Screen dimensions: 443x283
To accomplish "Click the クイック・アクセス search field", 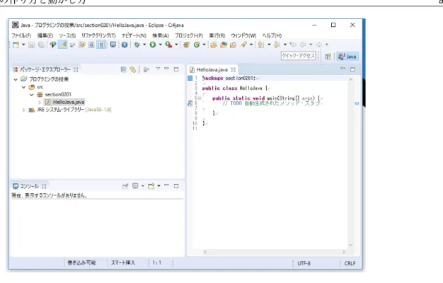I will [x=298, y=56].
